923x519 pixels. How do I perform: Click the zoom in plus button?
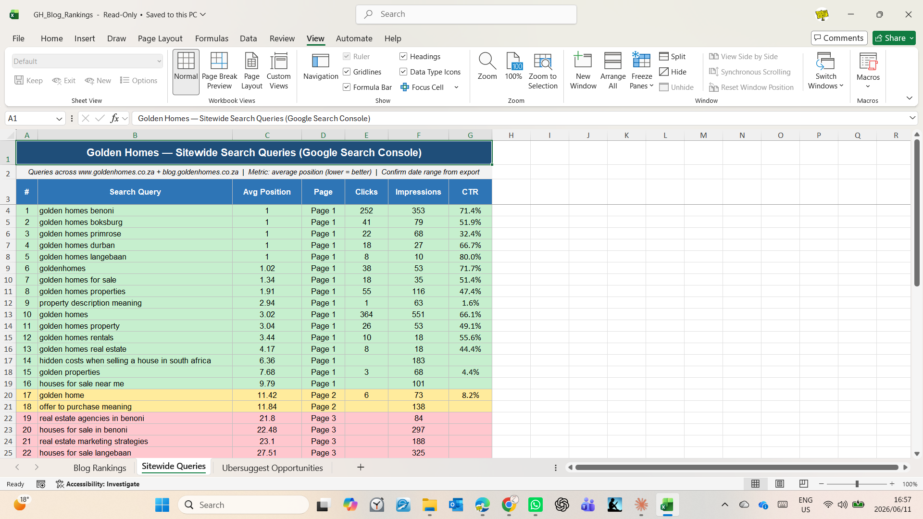click(x=892, y=484)
